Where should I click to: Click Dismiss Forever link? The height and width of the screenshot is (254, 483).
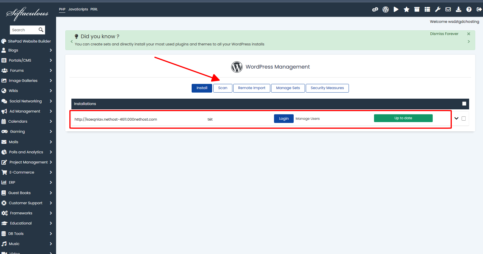444,34
